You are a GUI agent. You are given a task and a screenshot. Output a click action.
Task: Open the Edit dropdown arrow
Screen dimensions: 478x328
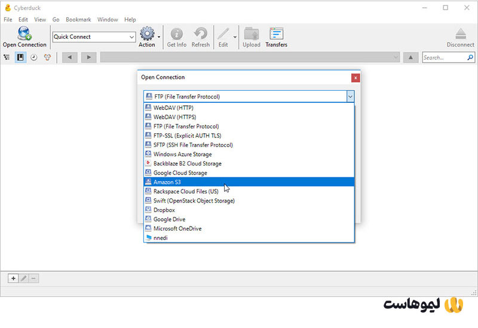(235, 37)
